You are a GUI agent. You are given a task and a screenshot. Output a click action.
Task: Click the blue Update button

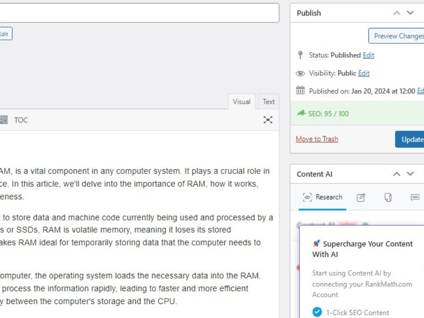(x=410, y=139)
